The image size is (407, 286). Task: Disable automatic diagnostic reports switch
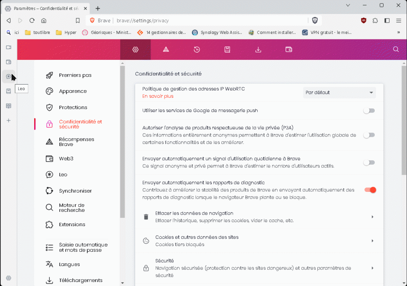pos(370,190)
